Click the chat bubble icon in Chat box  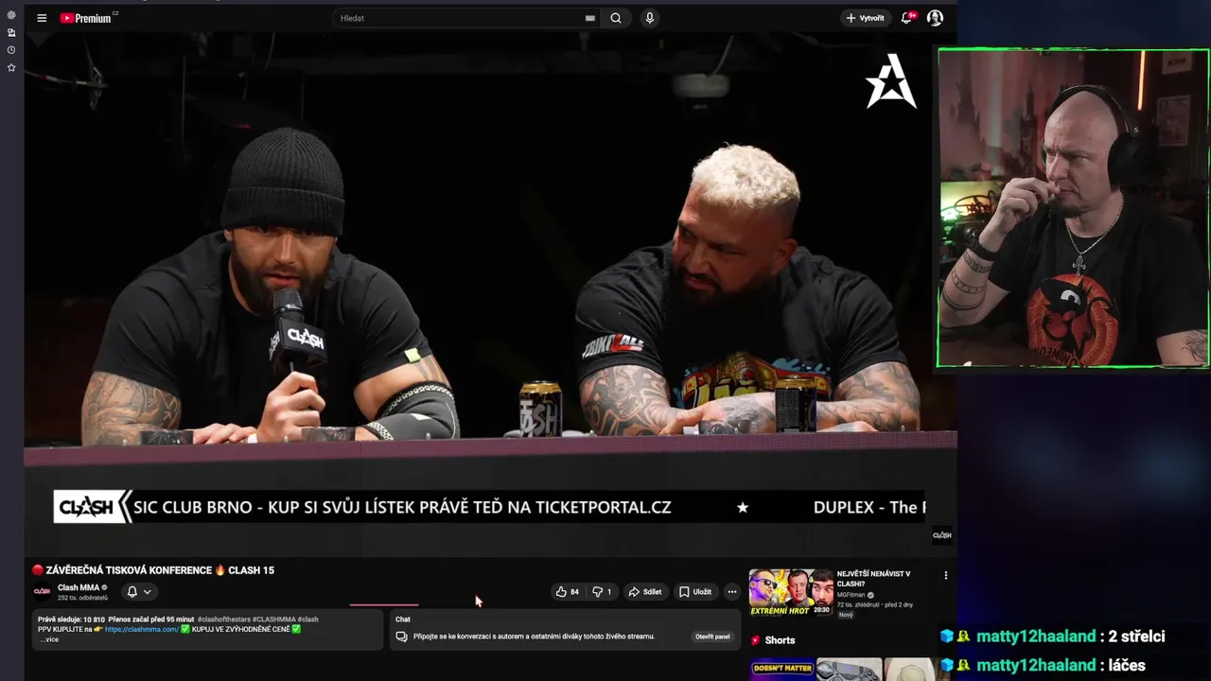coord(401,637)
